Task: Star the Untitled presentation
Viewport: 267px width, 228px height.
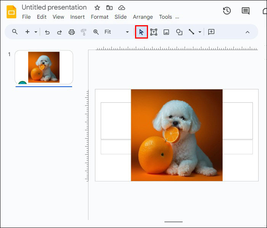Action: coord(97,8)
